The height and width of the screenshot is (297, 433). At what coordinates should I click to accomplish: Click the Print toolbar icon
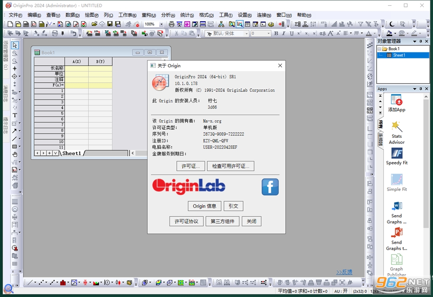click(x=172, y=24)
